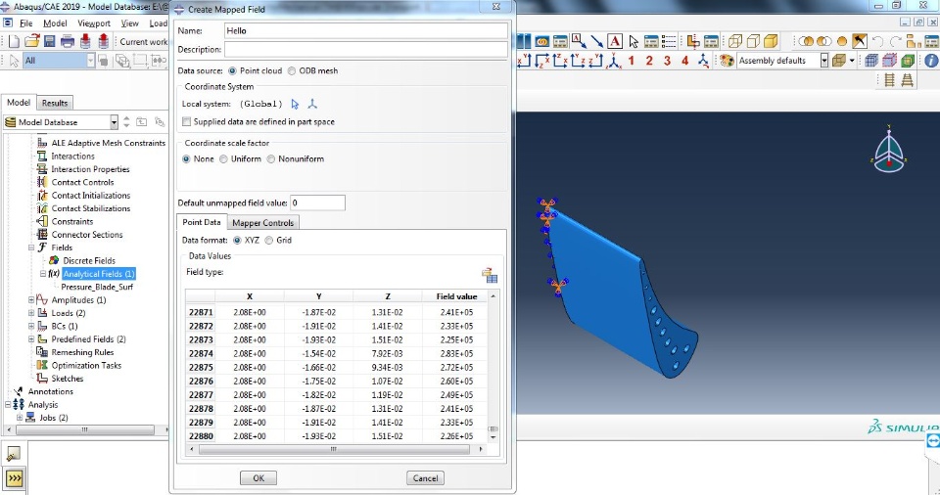Collapse the Analytical Fields node
This screenshot has width=940, height=495.
pos(42,274)
